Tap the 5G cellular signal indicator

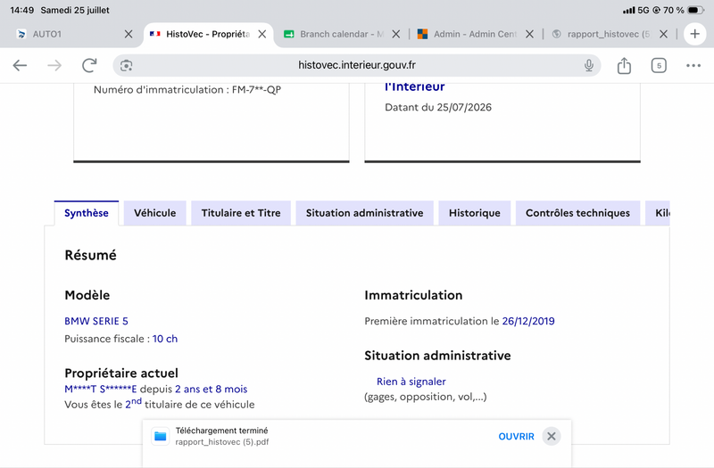coord(635,10)
